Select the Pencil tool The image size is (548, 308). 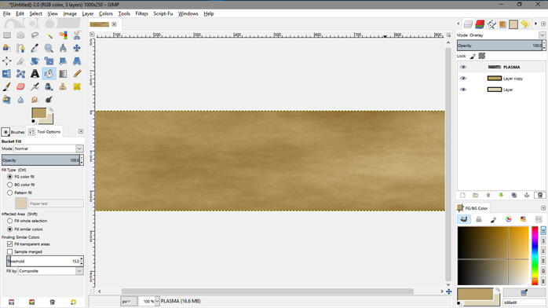click(77, 73)
